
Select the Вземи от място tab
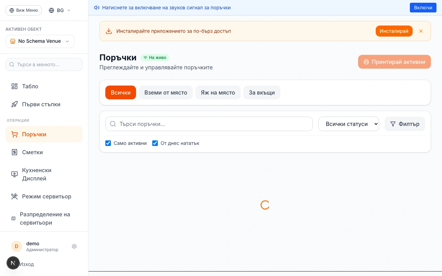point(166,92)
